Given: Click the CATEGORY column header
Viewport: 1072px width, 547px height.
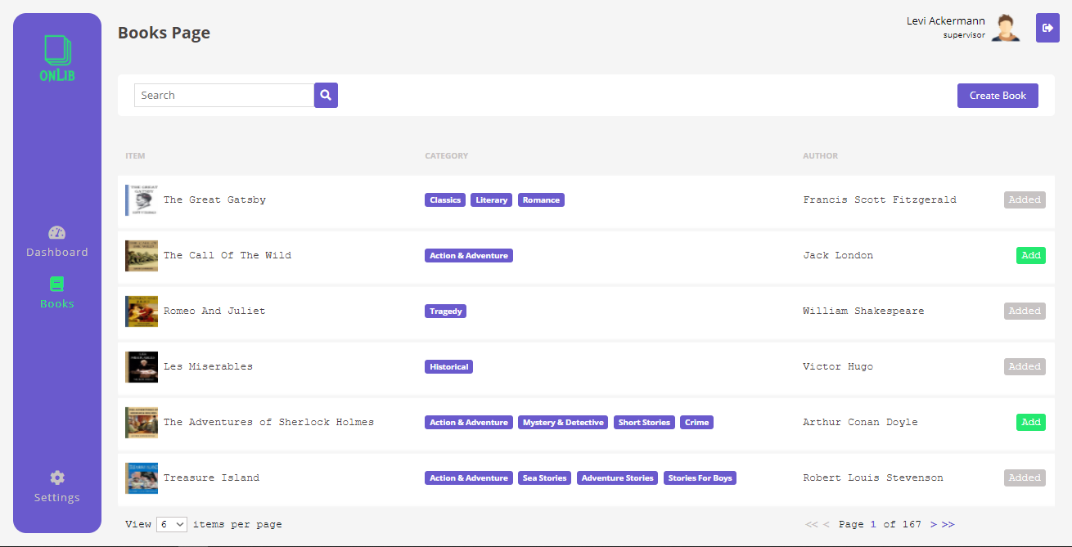Looking at the screenshot, I should click(447, 155).
